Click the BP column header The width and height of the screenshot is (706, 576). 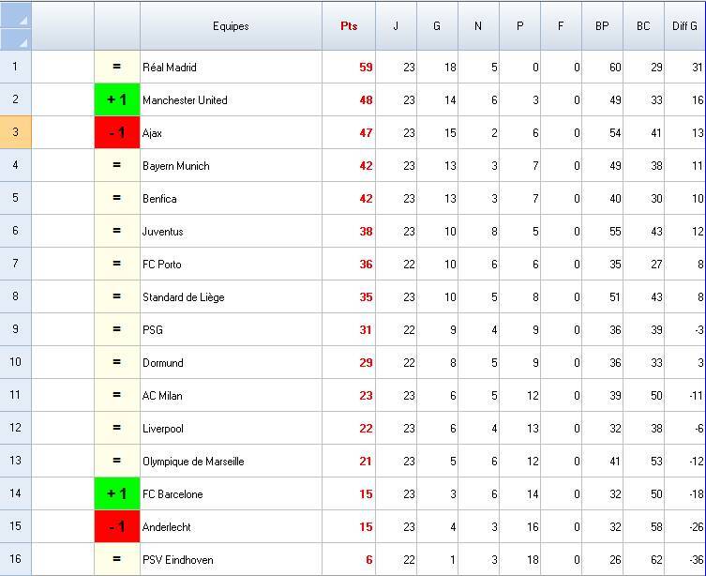(602, 26)
